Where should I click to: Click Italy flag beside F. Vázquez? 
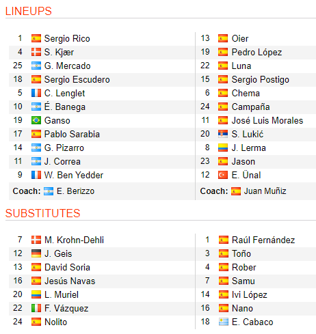36,308
